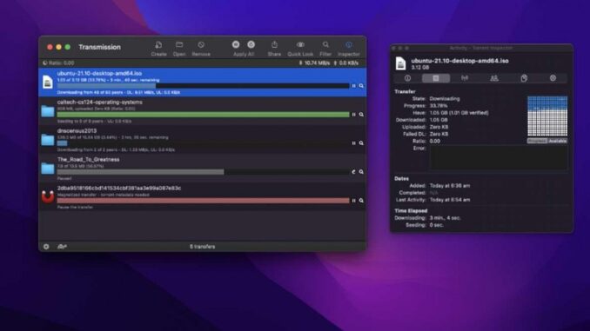The height and width of the screenshot is (331, 590).
Task: Reveal the magnet transfer via its magnifier icon
Action: pyautogui.click(x=361, y=201)
